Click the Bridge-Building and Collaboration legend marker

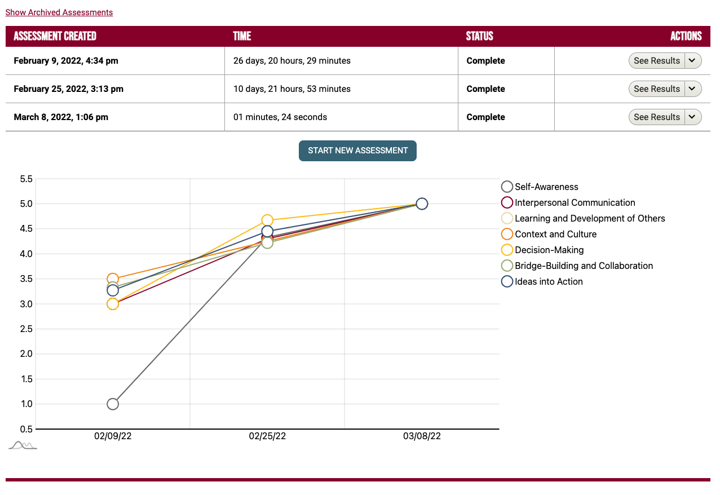pyautogui.click(x=506, y=266)
